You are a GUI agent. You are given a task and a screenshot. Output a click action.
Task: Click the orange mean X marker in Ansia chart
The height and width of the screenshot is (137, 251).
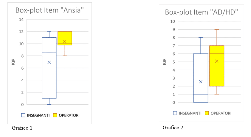(65, 42)
